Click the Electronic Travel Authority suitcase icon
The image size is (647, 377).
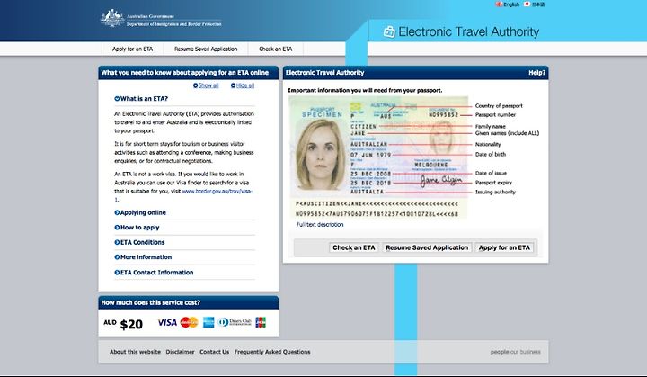(x=389, y=31)
